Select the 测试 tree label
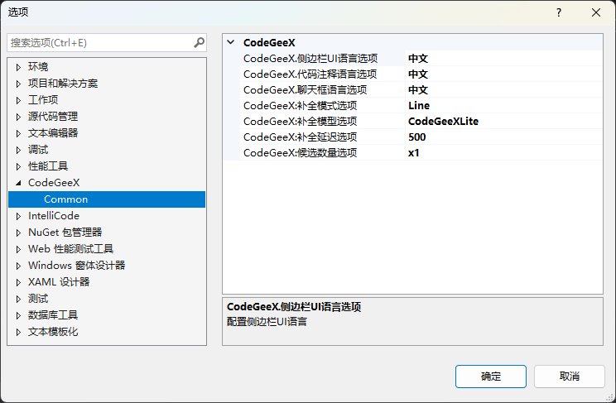Screen dimensions: 616x403 pyautogui.click(x=38, y=299)
